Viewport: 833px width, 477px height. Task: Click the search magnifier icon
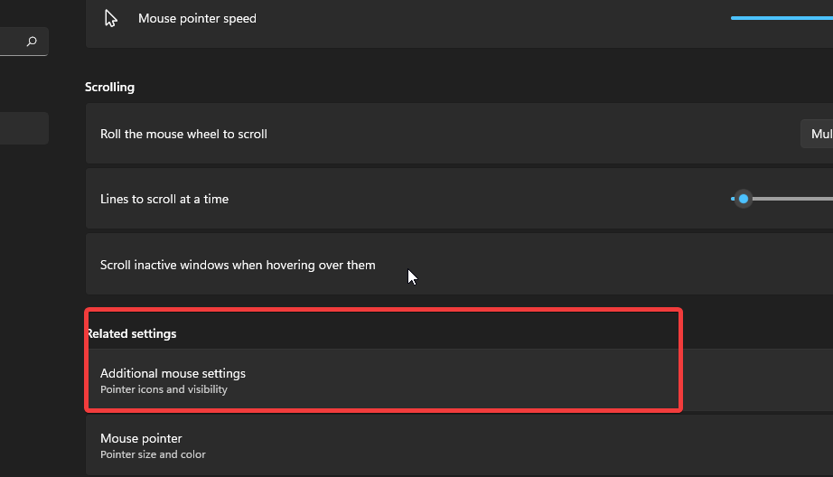point(33,42)
